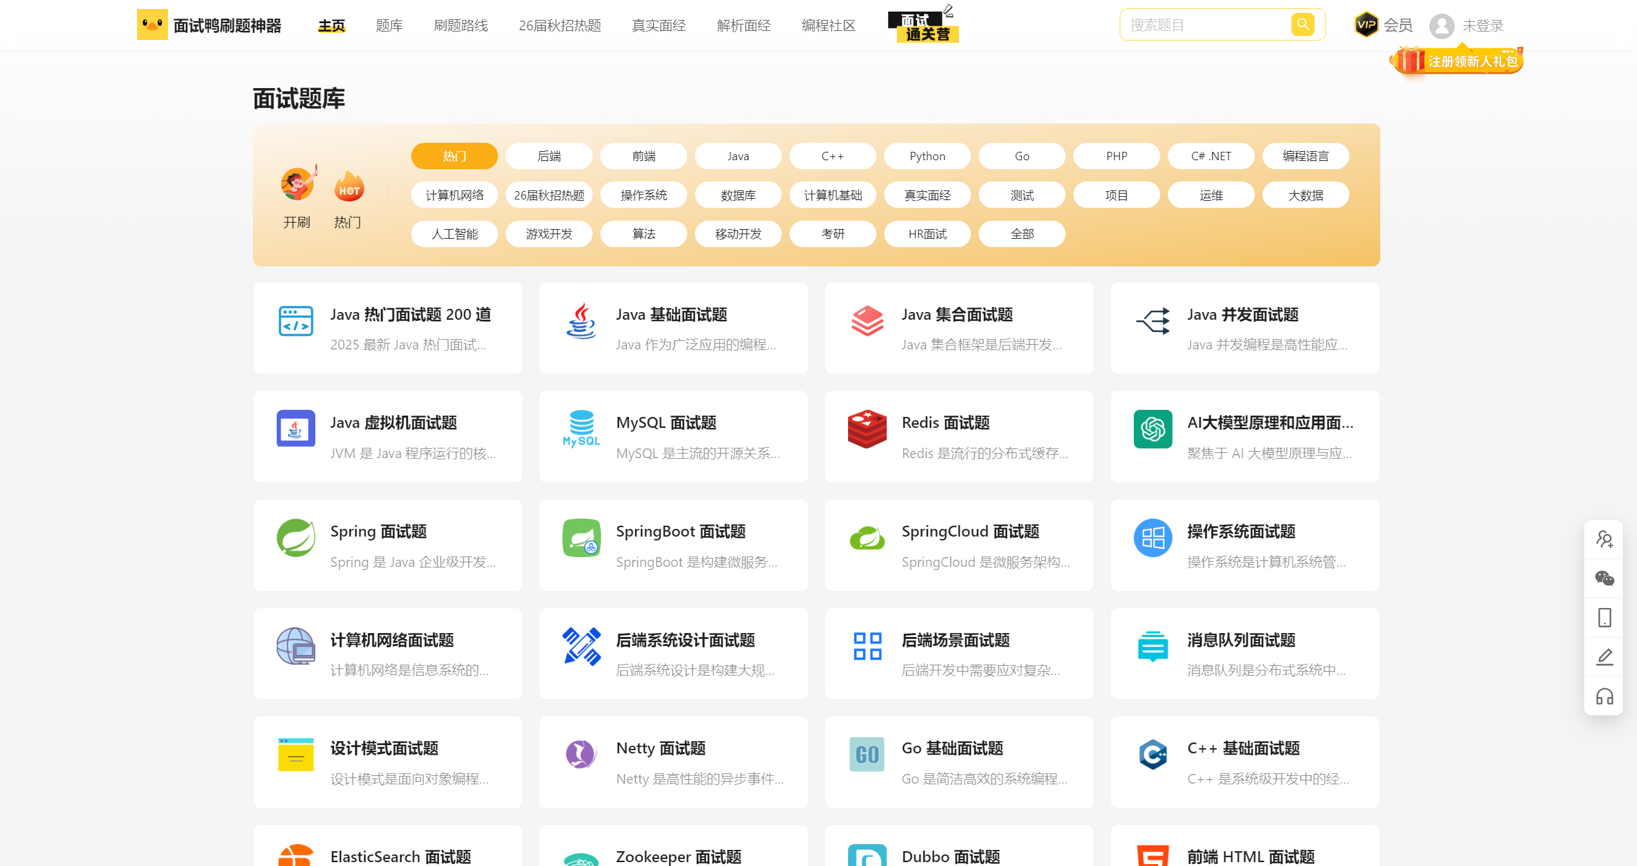The width and height of the screenshot is (1637, 866).
Task: Click the pencil edit icon in the sidebar
Action: (x=1604, y=657)
